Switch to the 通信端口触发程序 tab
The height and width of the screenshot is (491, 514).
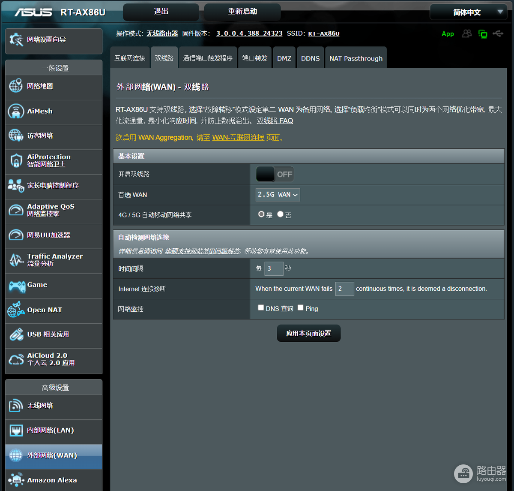pyautogui.click(x=208, y=58)
